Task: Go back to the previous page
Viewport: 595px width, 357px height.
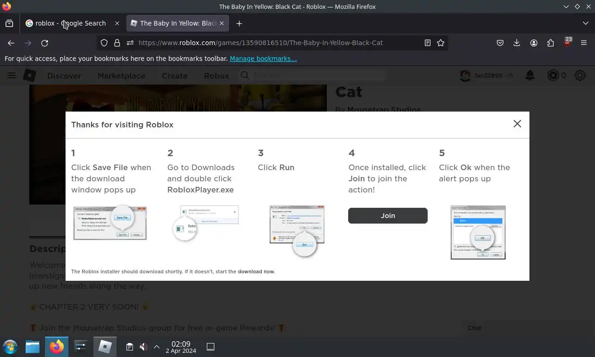Action: click(11, 43)
